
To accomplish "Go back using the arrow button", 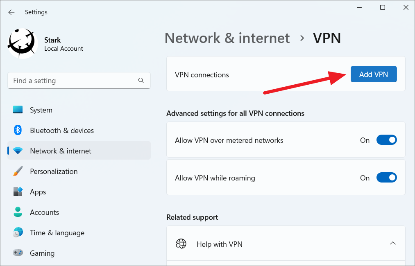I will 11,12.
